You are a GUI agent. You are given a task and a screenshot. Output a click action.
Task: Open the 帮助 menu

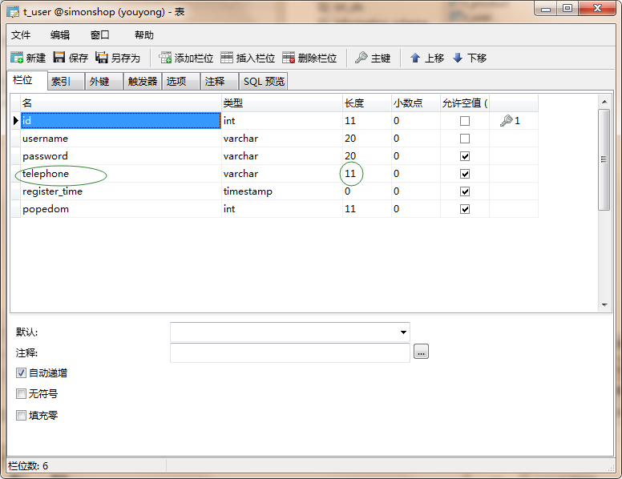[x=144, y=35]
